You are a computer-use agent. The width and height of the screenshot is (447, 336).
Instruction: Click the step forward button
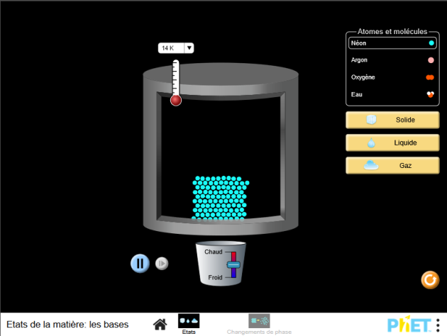[162, 264]
